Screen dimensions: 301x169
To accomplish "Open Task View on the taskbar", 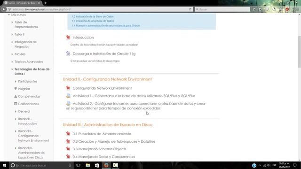I will coord(78,165).
